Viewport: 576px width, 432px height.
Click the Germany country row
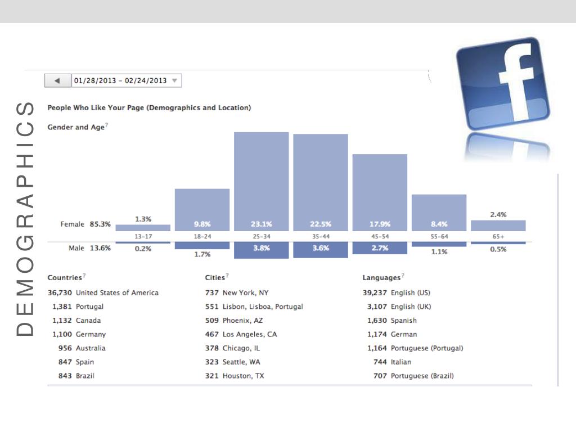(79, 335)
